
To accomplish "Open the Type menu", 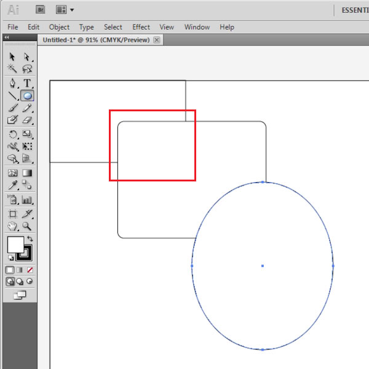I will click(x=86, y=27).
